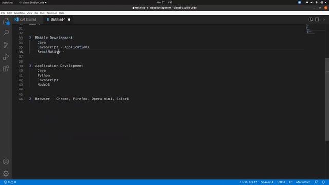Open the Run menu
329x185 pixels.
click(x=42, y=13)
